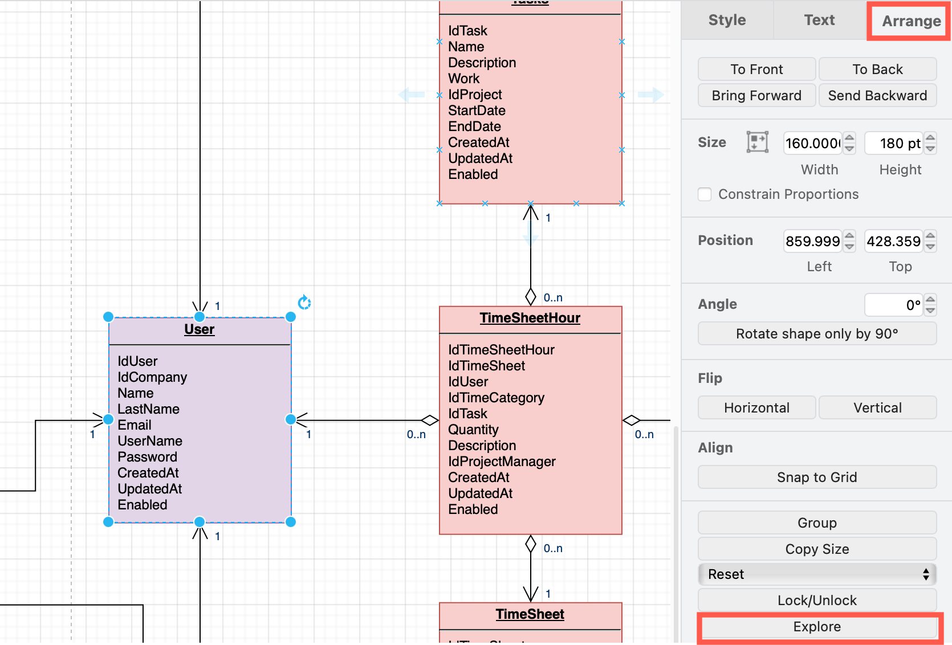
Task: Flip the shape horizontally
Action: 756,407
